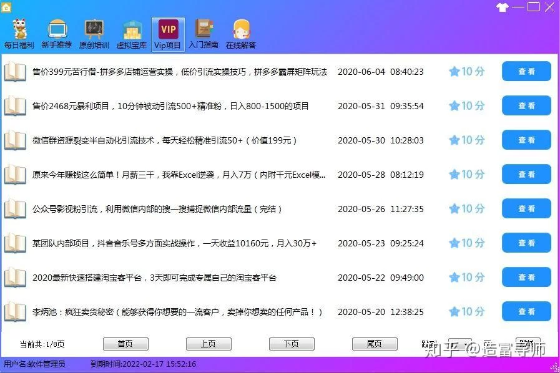Click the 下页 next page button
The height and width of the screenshot is (373, 560).
[292, 344]
